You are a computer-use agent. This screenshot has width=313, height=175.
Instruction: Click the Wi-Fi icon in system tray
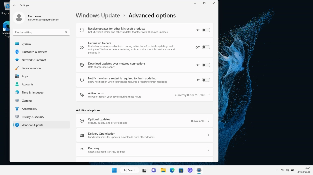[x=282, y=170]
